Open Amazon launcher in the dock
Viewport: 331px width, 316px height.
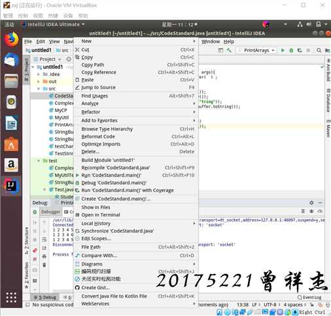[x=11, y=165]
